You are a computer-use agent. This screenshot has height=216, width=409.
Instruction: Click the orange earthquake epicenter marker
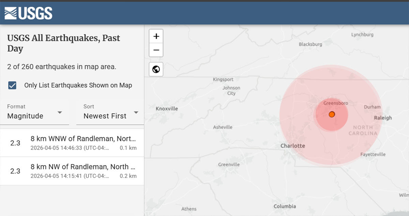(332, 114)
